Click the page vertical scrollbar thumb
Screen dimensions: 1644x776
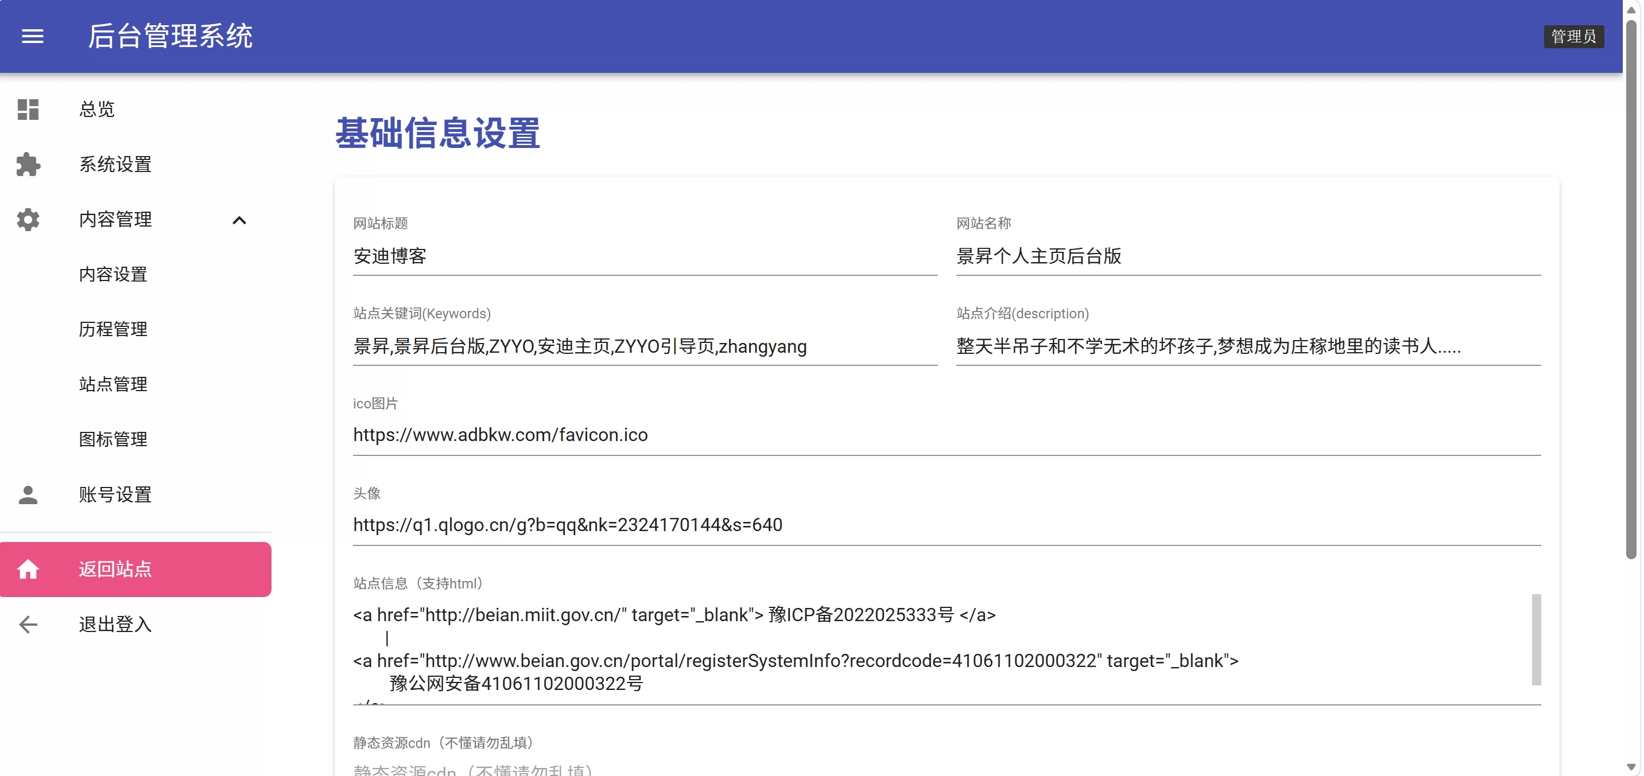(x=1631, y=290)
